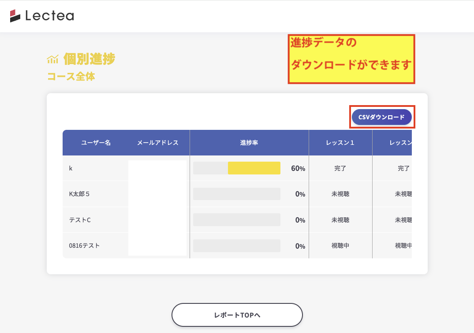Click the progress bar for 0816テスト

237,246
